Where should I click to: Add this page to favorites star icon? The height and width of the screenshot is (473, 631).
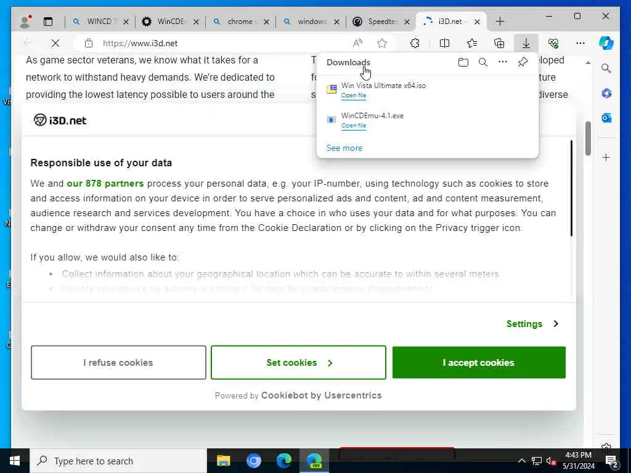click(x=382, y=43)
